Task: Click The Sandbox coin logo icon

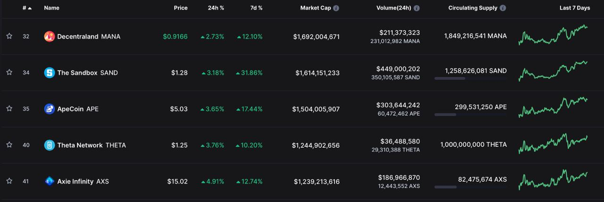Action: point(49,73)
